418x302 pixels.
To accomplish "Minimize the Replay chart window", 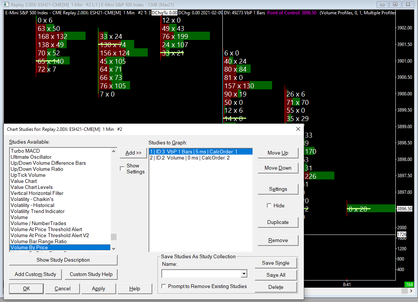I will 382,5.
